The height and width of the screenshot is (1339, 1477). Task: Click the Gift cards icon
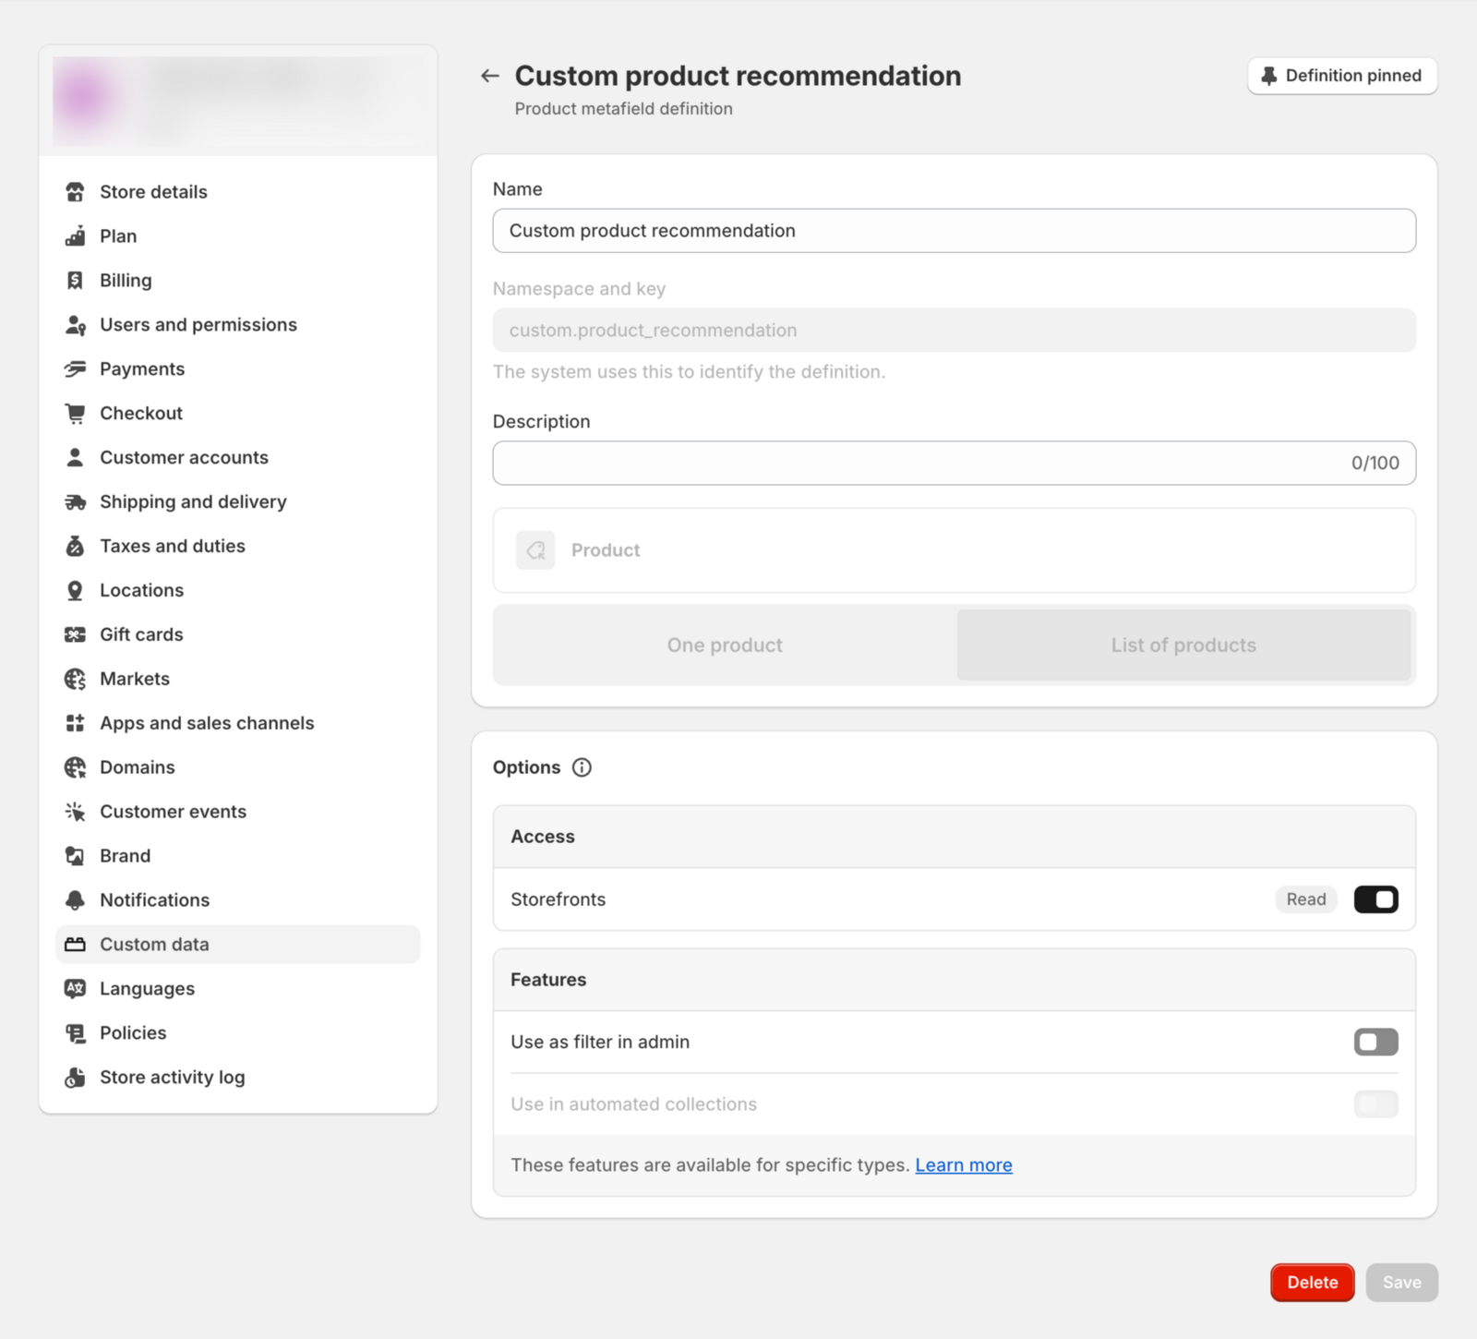[76, 635]
